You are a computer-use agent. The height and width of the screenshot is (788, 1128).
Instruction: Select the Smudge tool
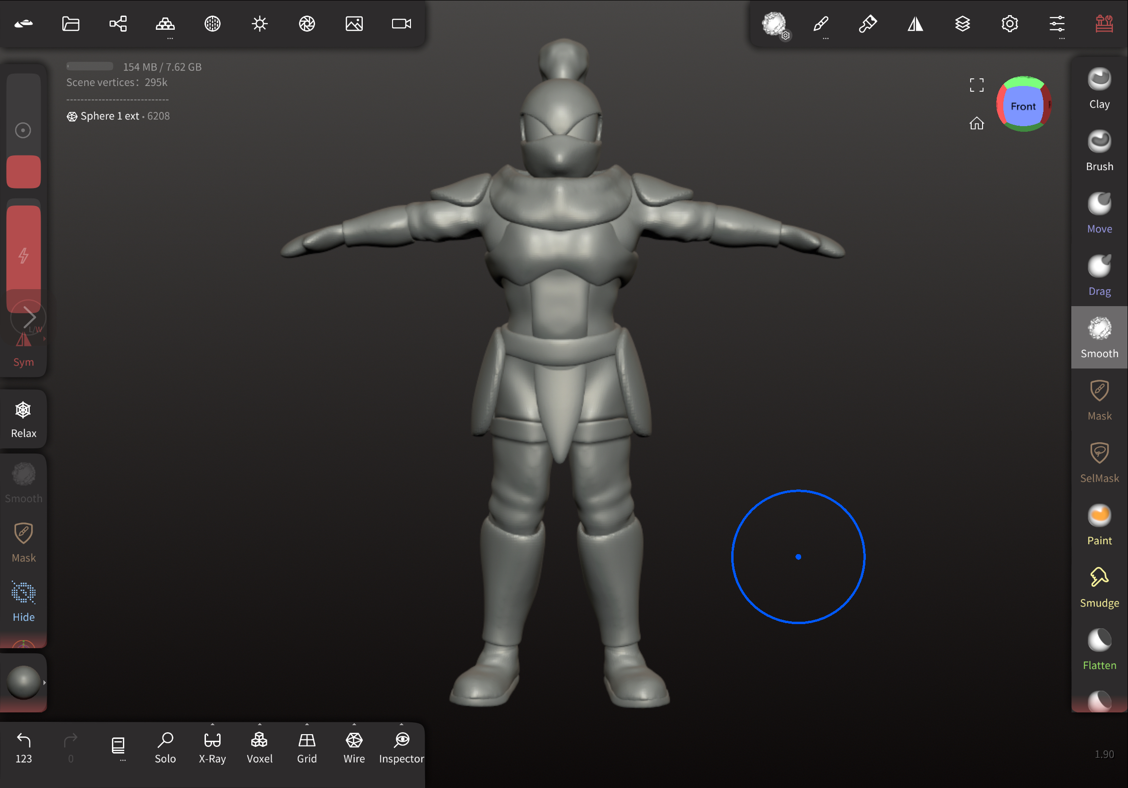click(x=1100, y=588)
